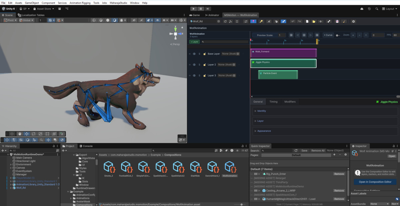This screenshot has width=400, height=206.
Task: Click the key icon in MSMotion toolbar
Action: click(x=261, y=21)
